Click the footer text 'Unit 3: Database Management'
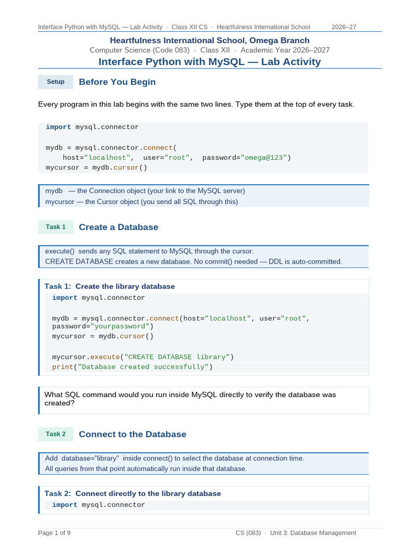Screen dimensions: 420x560 (313, 533)
